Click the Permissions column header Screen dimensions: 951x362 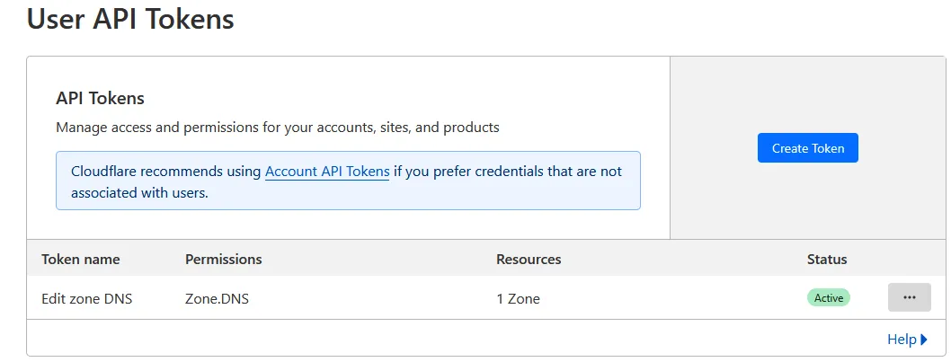pos(223,260)
